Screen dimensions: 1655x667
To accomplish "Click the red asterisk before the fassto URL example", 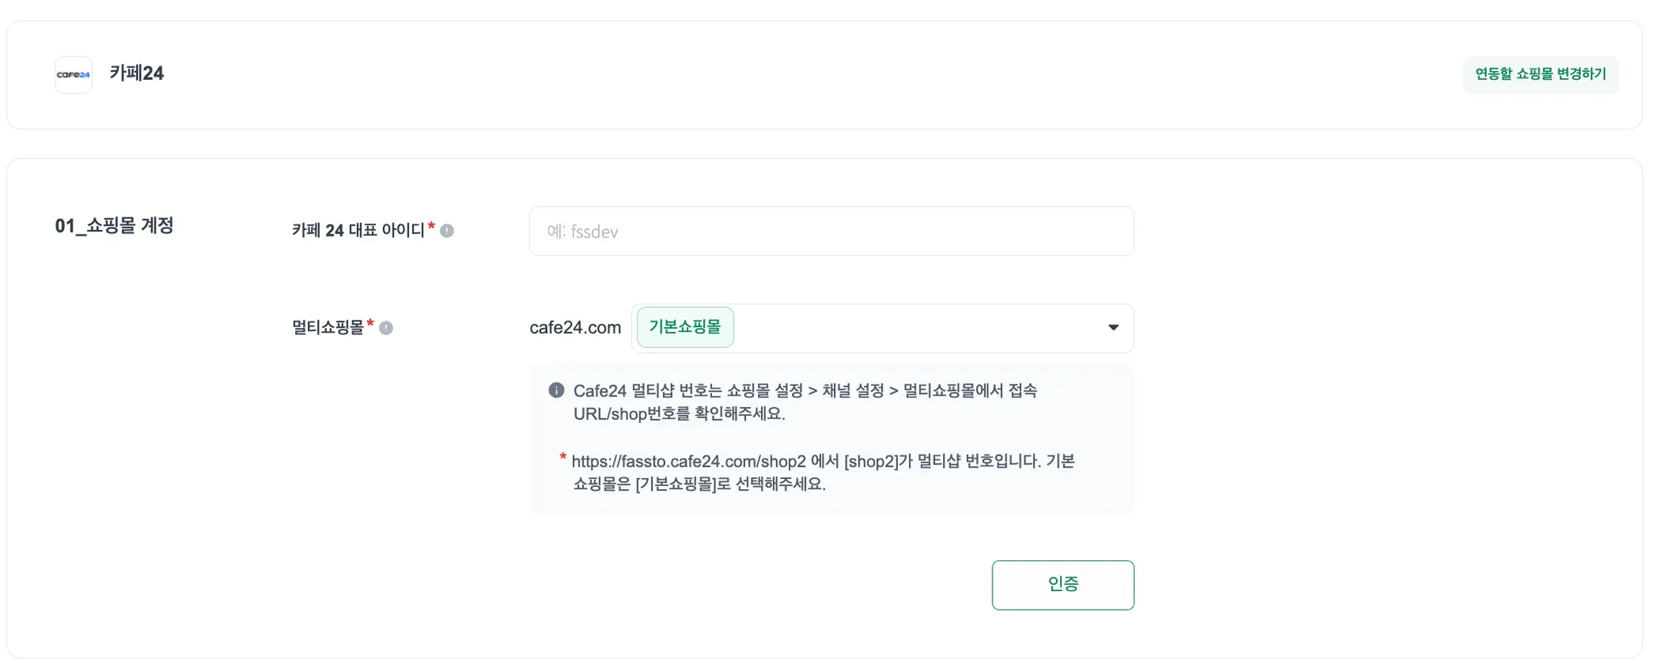I will pyautogui.click(x=562, y=458).
